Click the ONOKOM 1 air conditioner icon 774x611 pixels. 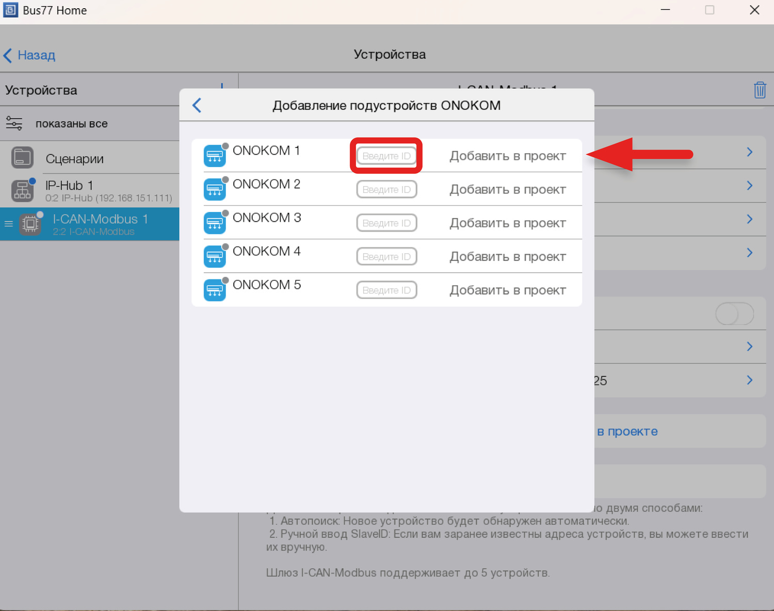pyautogui.click(x=215, y=156)
